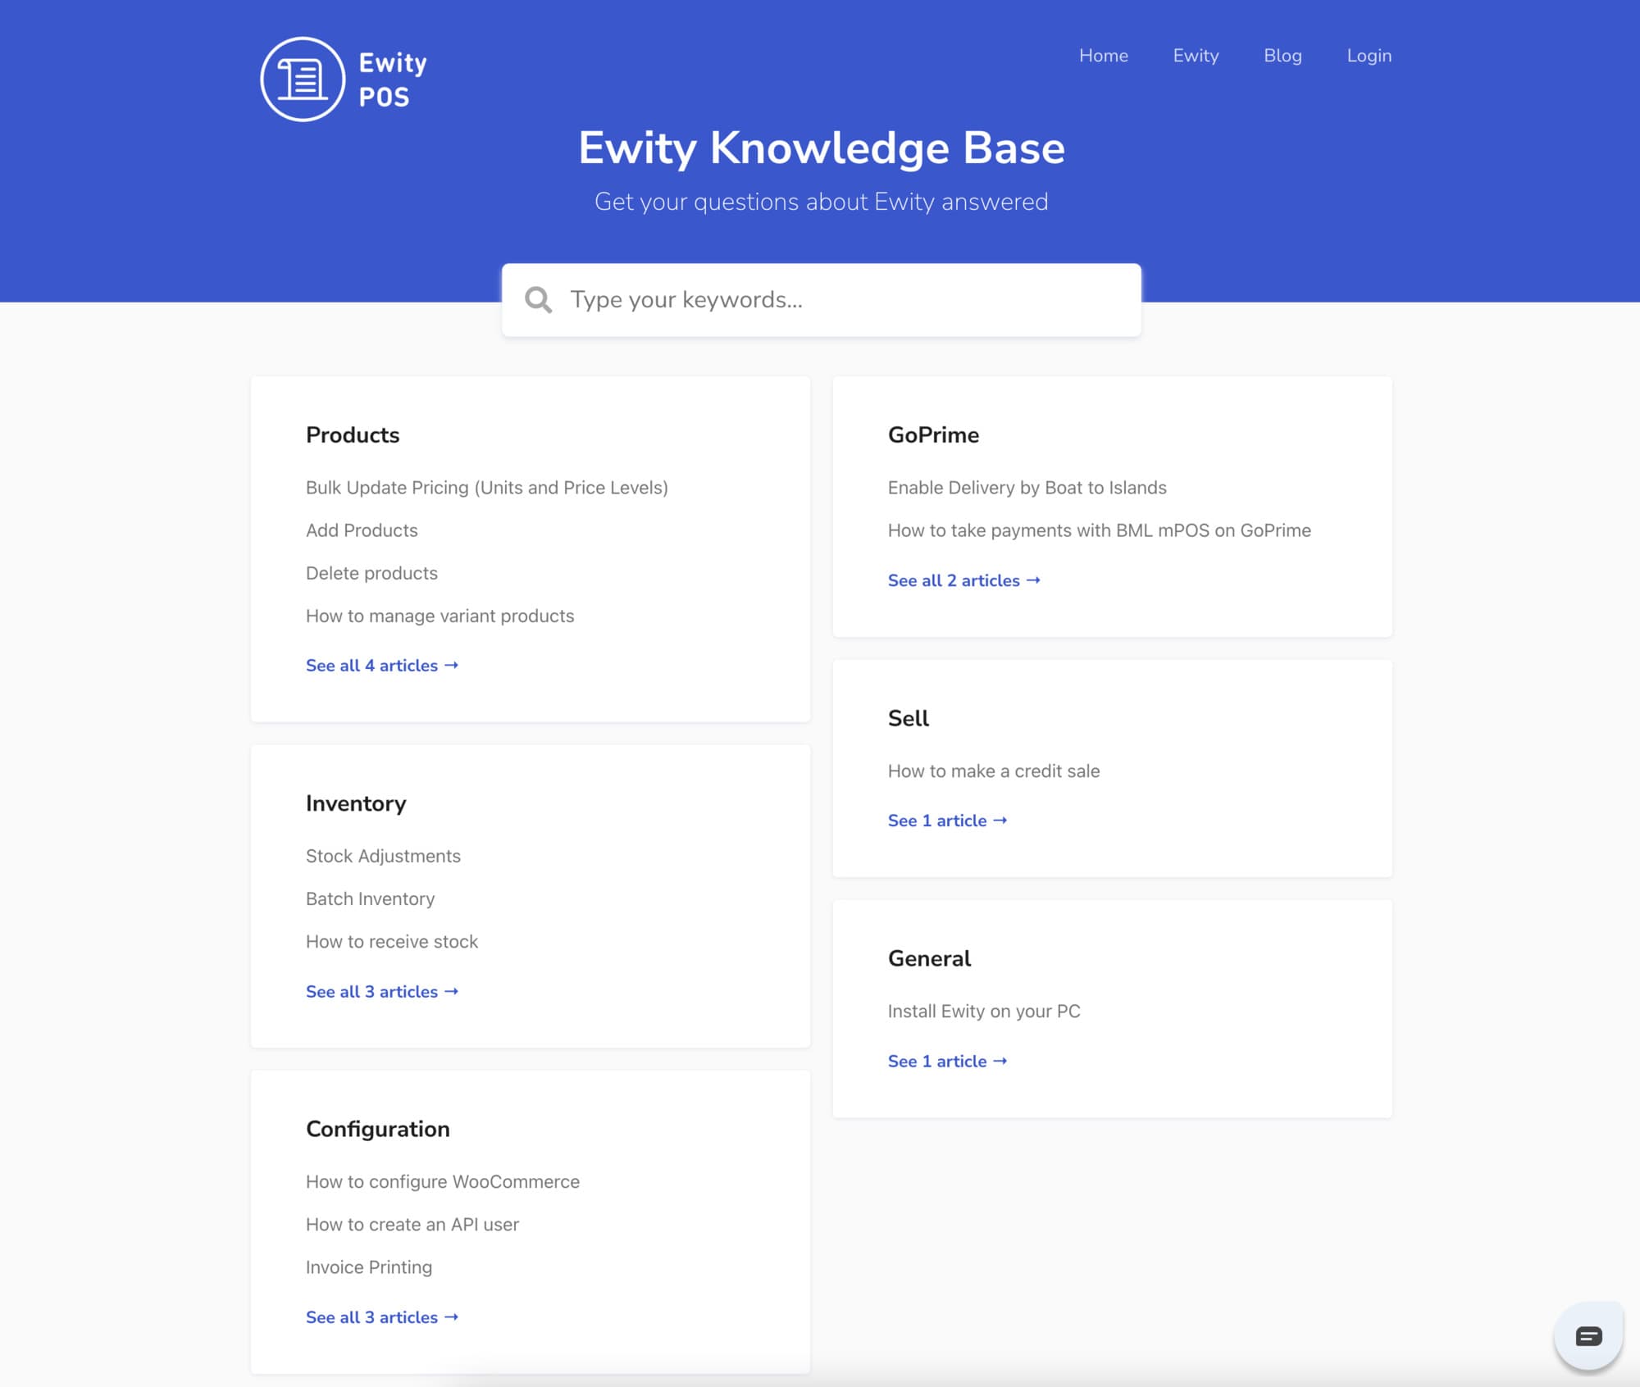1640x1387 pixels.
Task: Open the Ewity nav link
Action: click(x=1196, y=56)
